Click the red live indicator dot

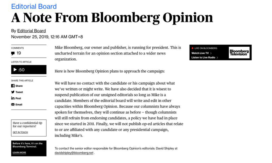coord(192,48)
